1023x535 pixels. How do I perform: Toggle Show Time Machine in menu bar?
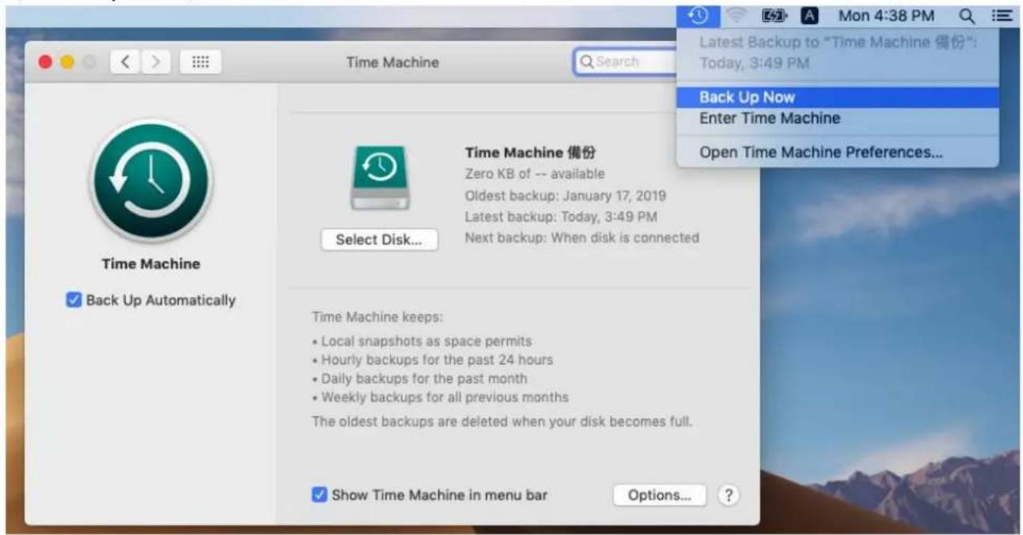point(319,495)
